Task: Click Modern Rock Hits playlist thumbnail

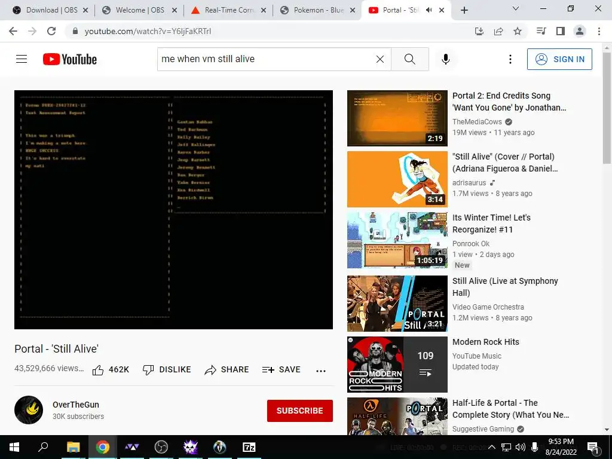Action: coord(397,365)
